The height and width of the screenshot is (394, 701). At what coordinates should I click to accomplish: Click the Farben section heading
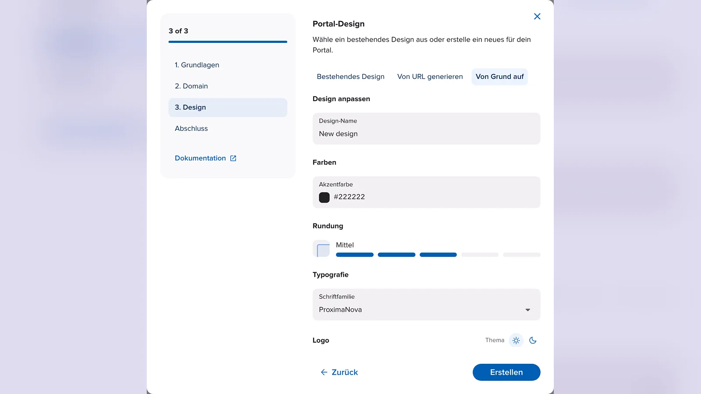[x=324, y=162]
